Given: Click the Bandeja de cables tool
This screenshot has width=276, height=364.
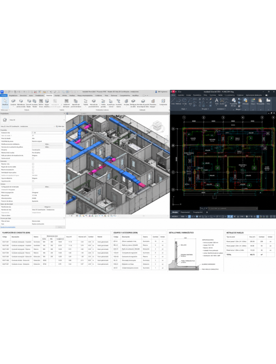Looking at the screenshot, I should pyautogui.click(x=133, y=103).
